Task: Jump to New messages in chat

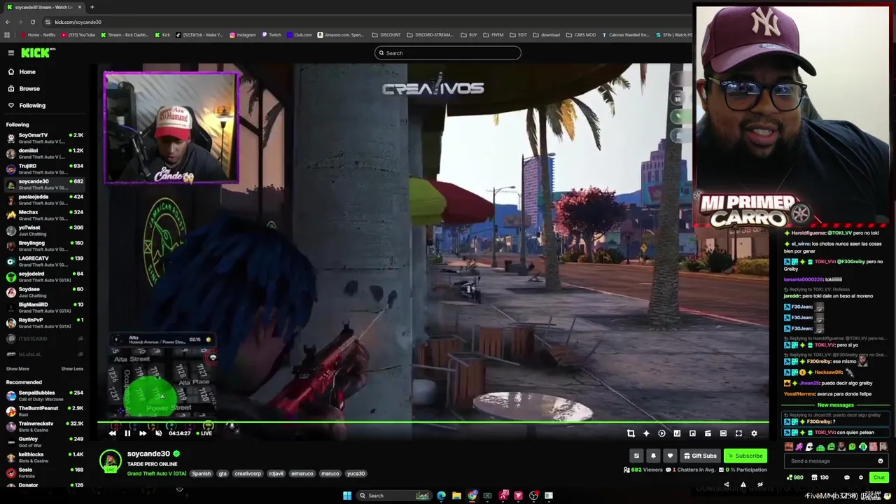Action: tap(835, 405)
